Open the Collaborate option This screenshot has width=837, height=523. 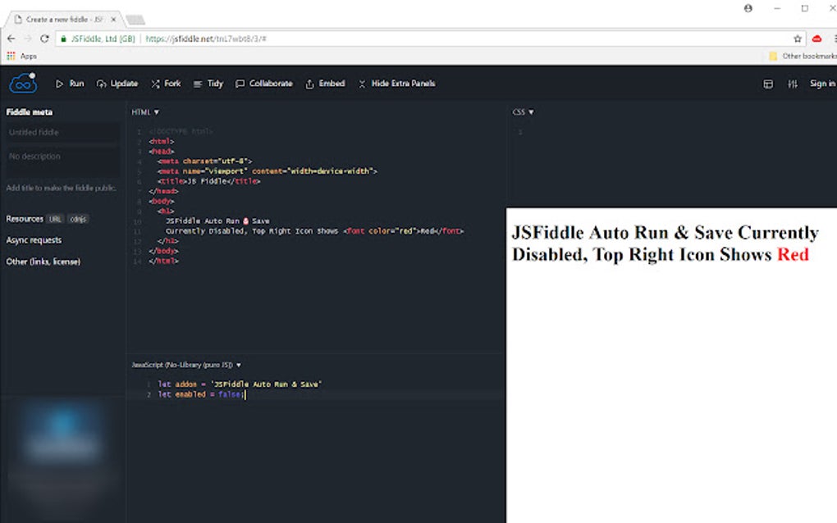pyautogui.click(x=264, y=84)
